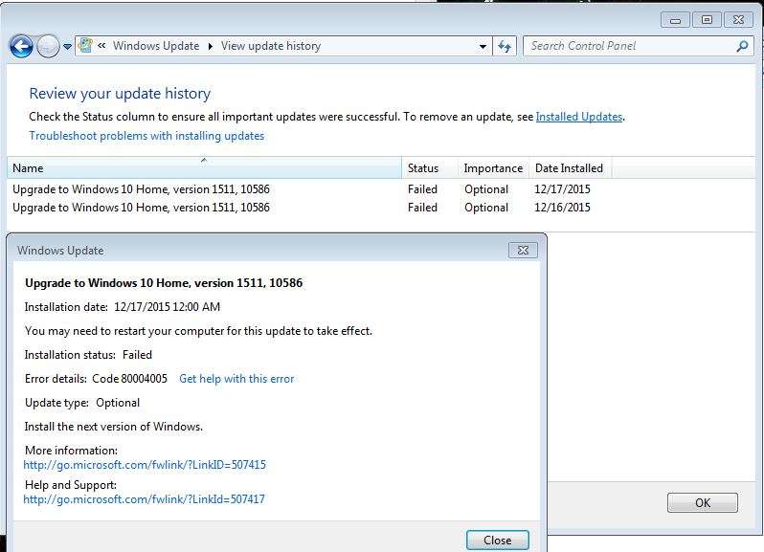
Task: Close the update history window
Action: coord(739,20)
